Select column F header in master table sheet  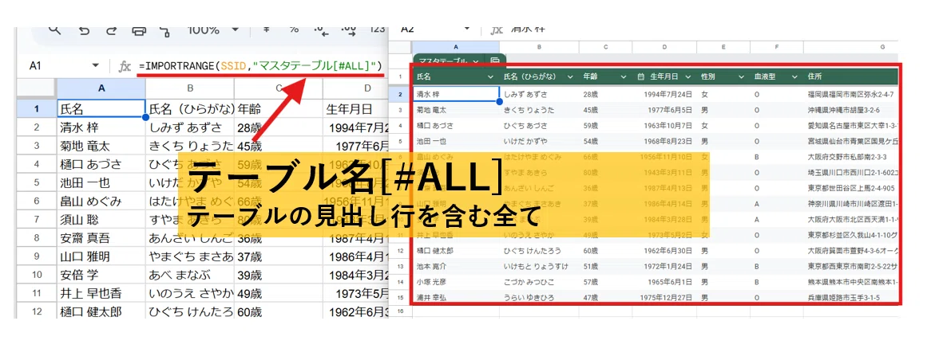click(777, 47)
